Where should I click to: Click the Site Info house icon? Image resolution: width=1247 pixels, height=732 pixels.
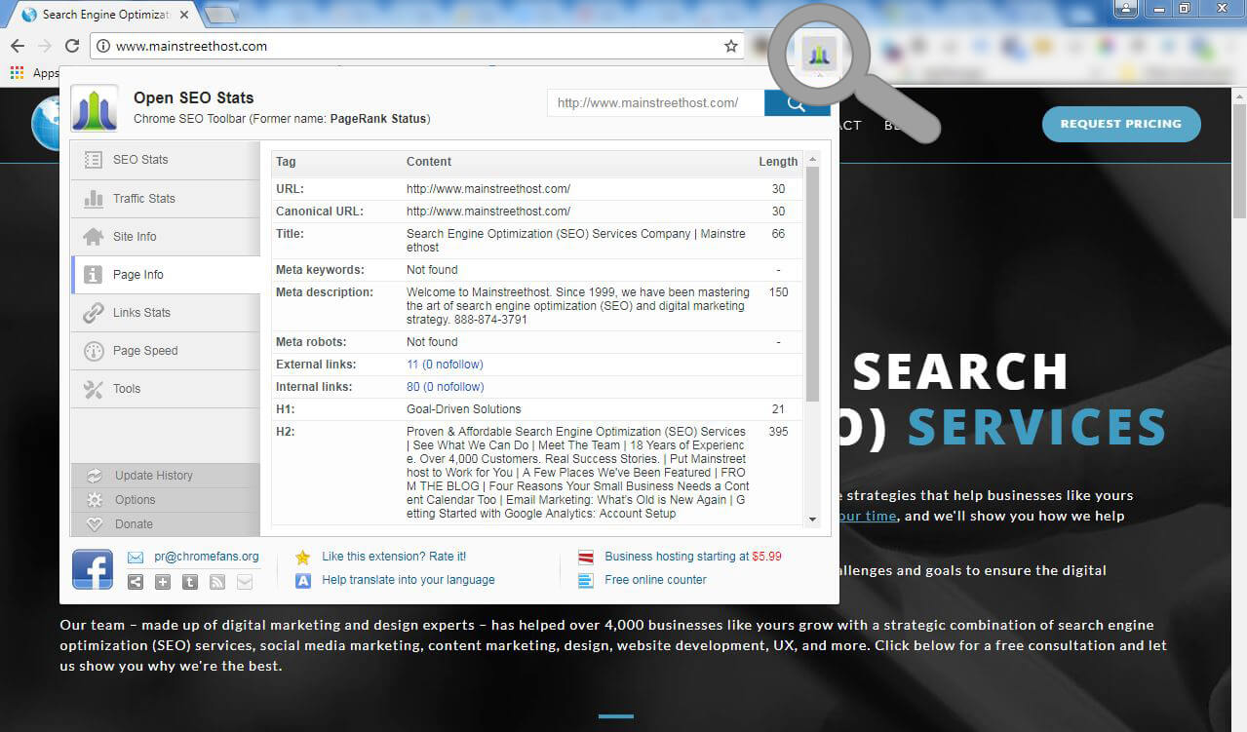click(x=94, y=236)
